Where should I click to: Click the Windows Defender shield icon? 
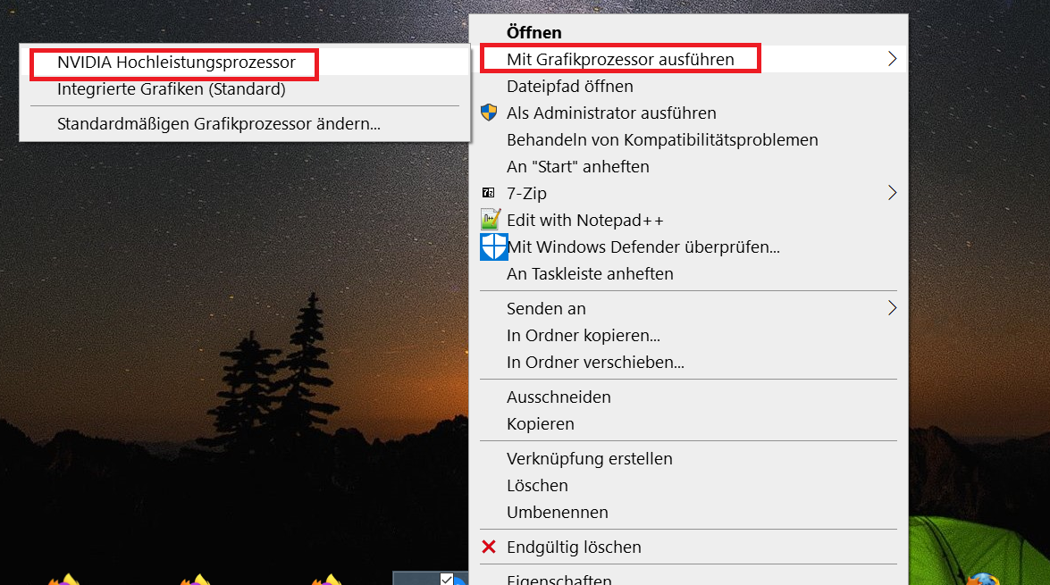[x=494, y=247]
